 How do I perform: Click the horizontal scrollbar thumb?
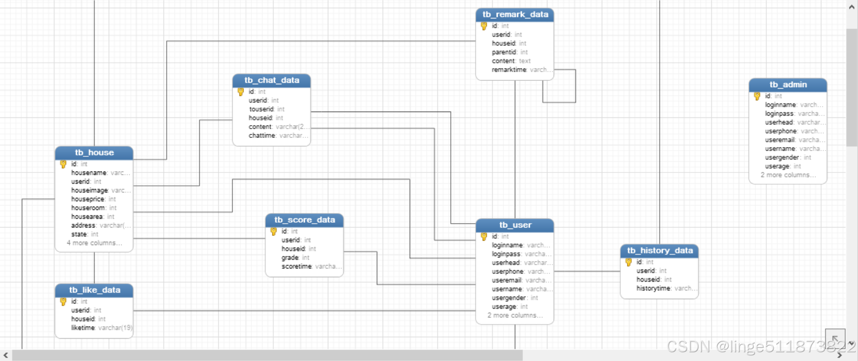(x=267, y=355)
